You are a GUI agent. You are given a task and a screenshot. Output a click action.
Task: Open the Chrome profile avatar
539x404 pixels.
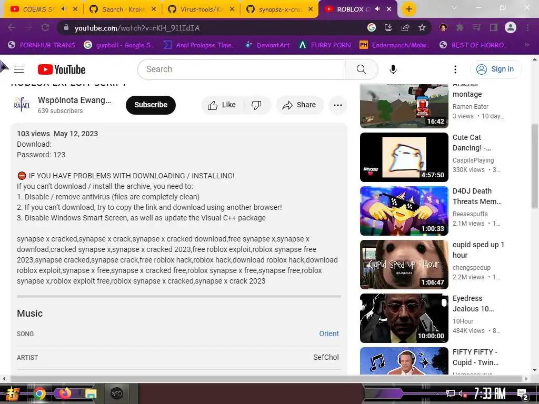click(510, 27)
